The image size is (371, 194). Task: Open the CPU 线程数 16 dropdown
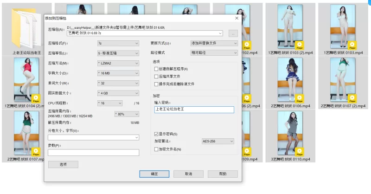[110, 103]
